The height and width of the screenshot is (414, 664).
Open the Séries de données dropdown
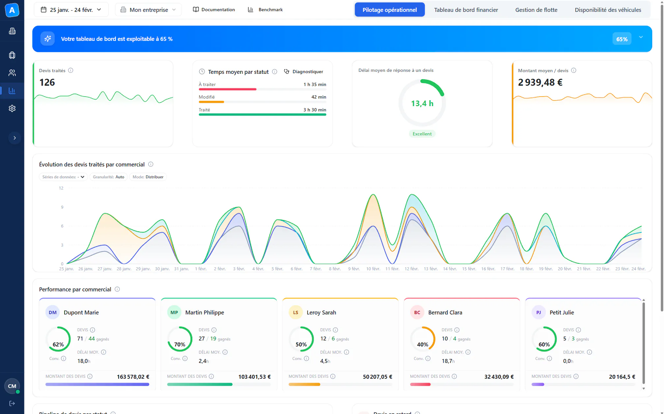point(63,177)
